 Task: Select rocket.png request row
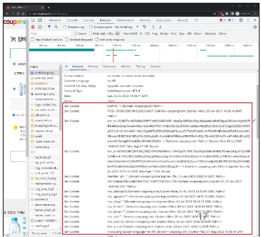(x=44, y=147)
